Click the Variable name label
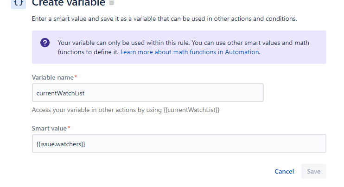Screen dimensions: 344x187 53,77
